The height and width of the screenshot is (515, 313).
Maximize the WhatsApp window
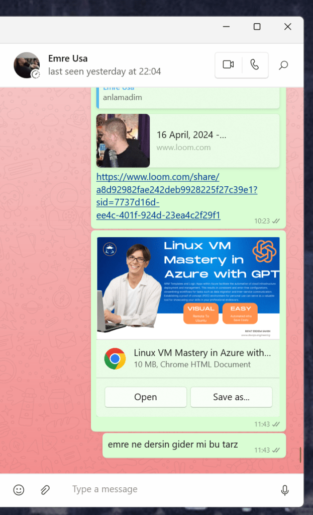(257, 27)
